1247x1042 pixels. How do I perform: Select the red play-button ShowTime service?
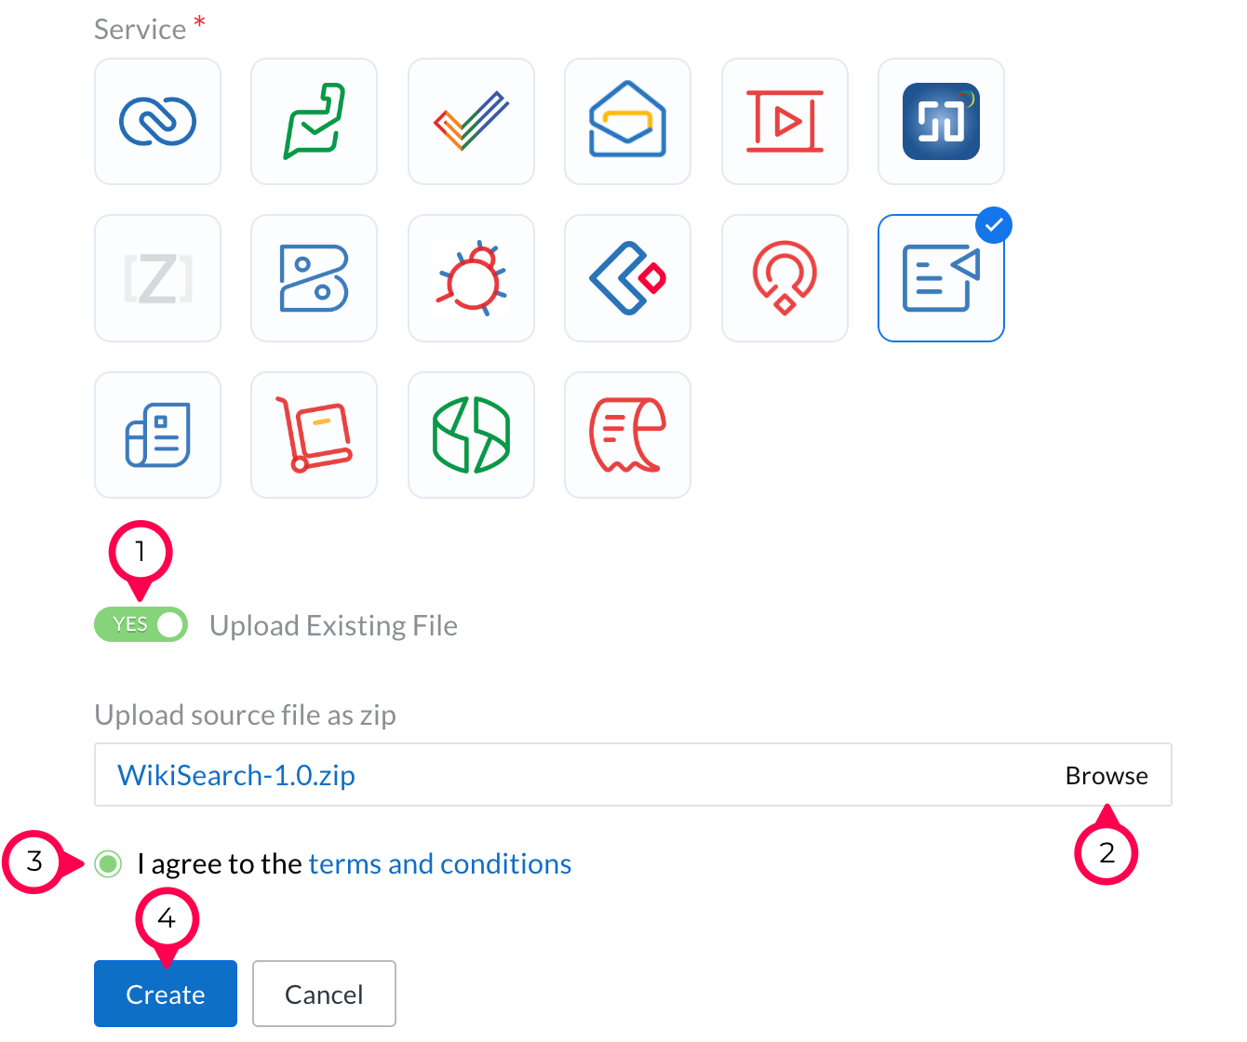784,122
